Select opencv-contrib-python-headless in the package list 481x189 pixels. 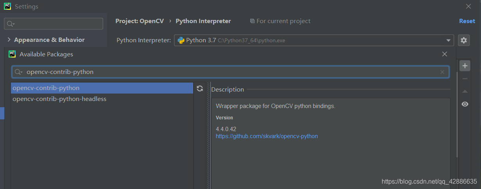click(59, 99)
